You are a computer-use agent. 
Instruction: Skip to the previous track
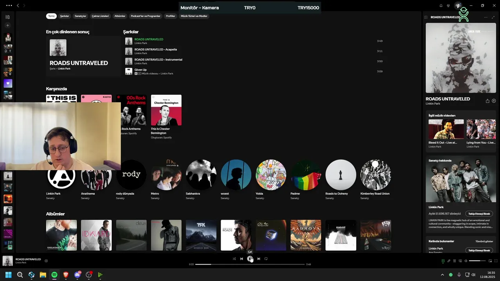(241, 259)
